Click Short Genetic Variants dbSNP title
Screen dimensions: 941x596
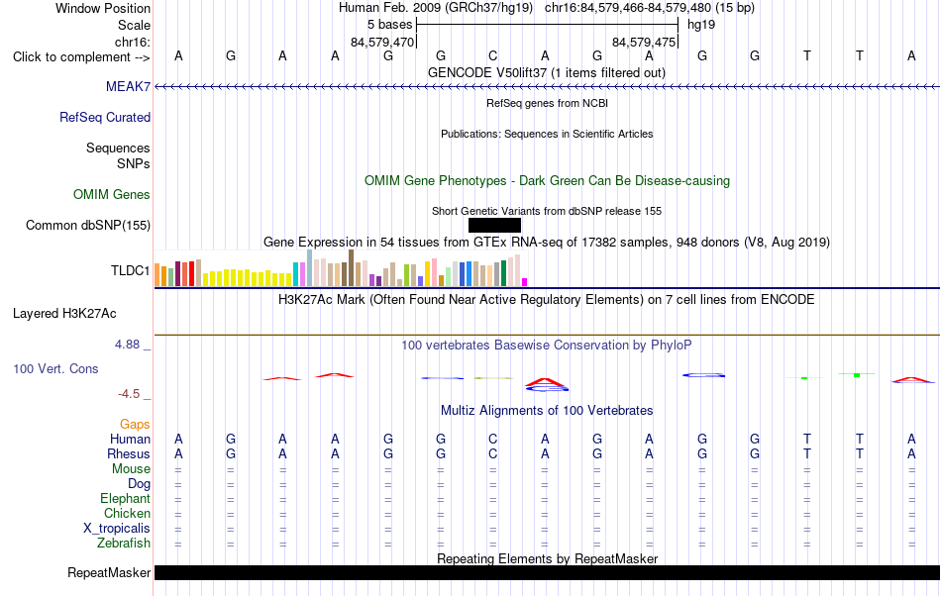click(x=547, y=211)
